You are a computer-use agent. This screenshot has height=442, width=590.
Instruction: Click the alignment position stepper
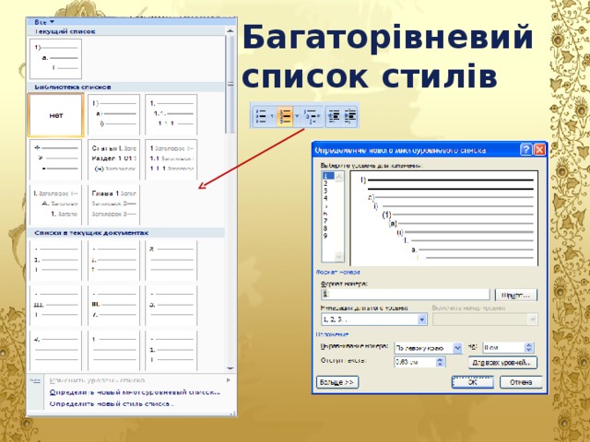(x=528, y=348)
